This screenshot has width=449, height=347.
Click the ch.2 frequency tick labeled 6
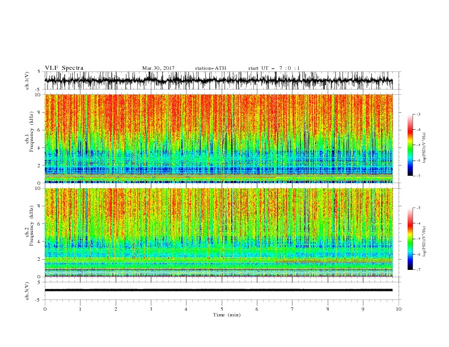[x=39, y=223]
